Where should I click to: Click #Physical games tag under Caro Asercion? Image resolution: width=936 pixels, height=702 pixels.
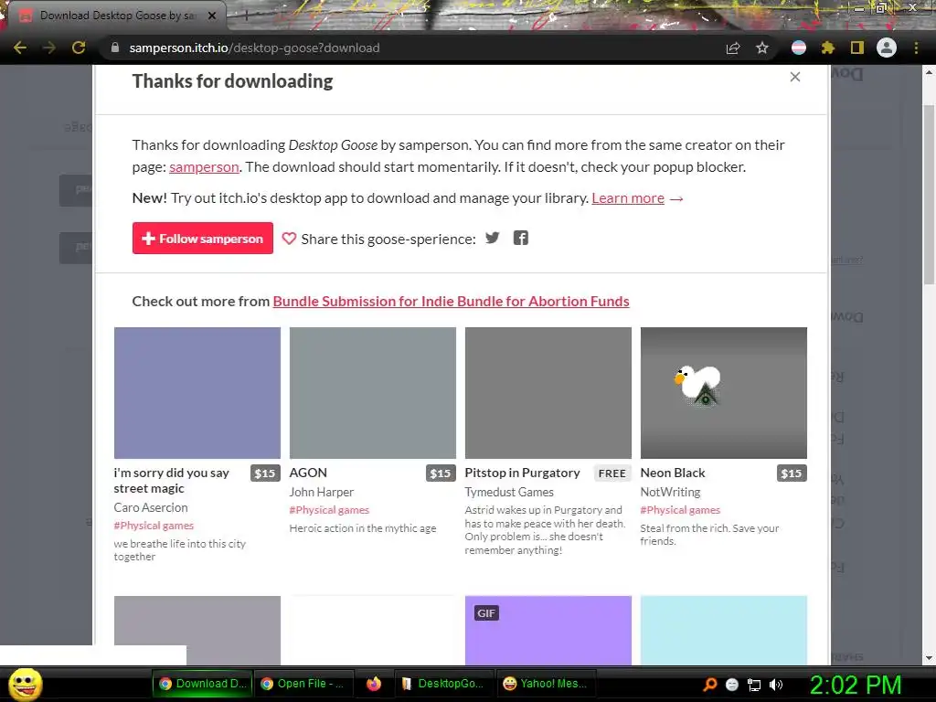click(x=154, y=526)
